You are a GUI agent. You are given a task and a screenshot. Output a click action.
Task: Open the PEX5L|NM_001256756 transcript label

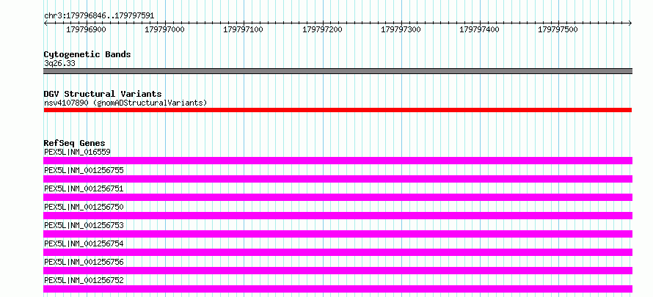click(x=84, y=262)
